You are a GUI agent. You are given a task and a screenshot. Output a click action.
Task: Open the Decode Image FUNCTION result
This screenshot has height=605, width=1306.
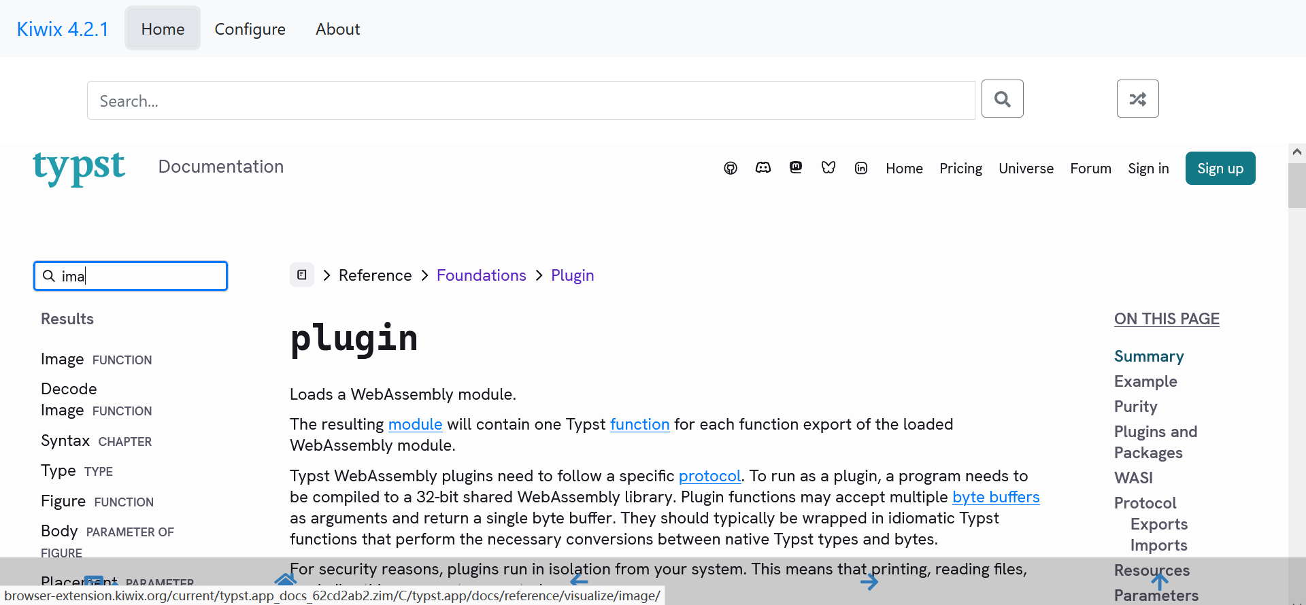point(97,400)
